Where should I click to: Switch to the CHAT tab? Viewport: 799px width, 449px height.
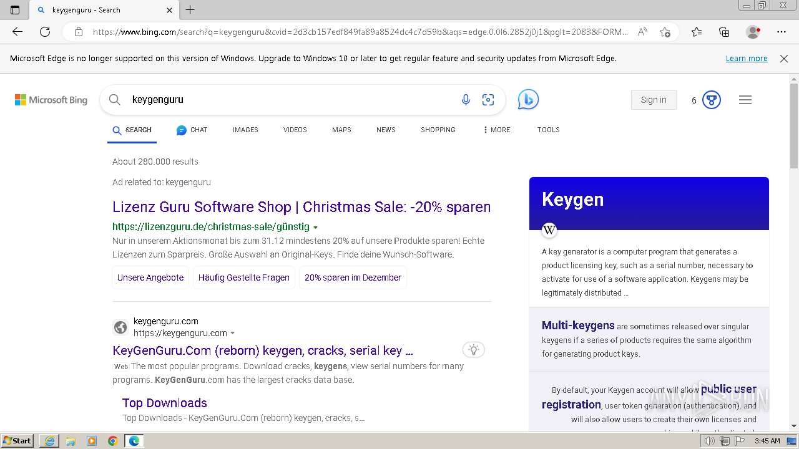tap(192, 130)
